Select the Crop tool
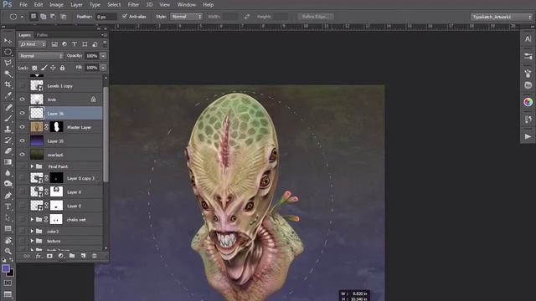Screen dimensions: 536x301 8,84
